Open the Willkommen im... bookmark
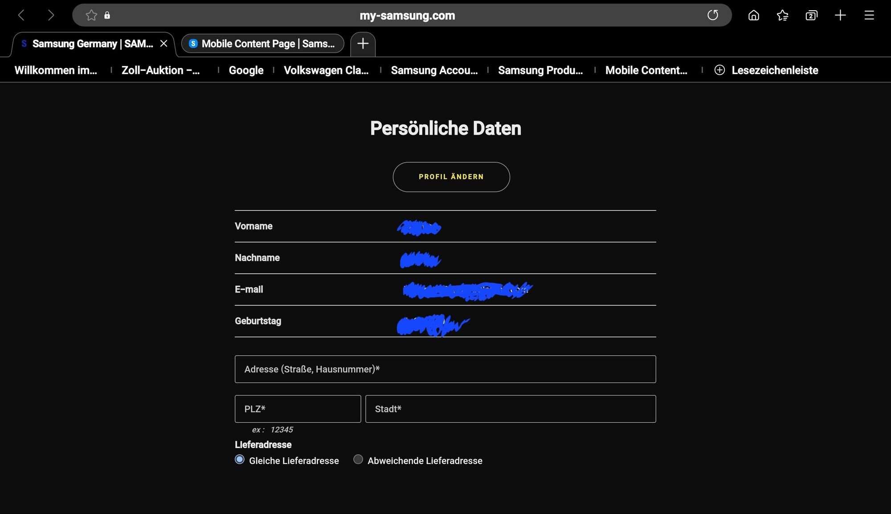This screenshot has width=891, height=514. pos(56,70)
